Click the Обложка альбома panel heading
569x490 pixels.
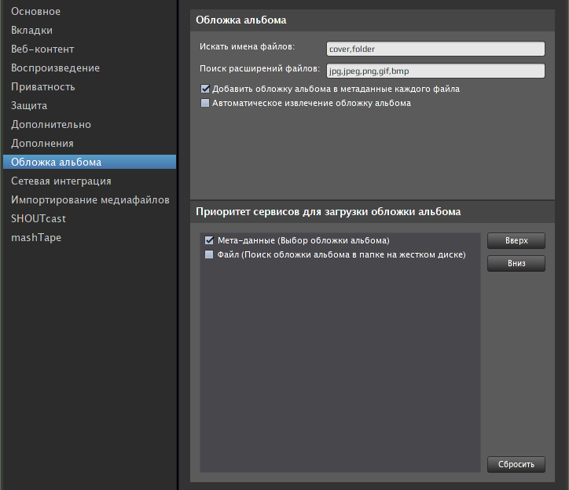tap(241, 20)
